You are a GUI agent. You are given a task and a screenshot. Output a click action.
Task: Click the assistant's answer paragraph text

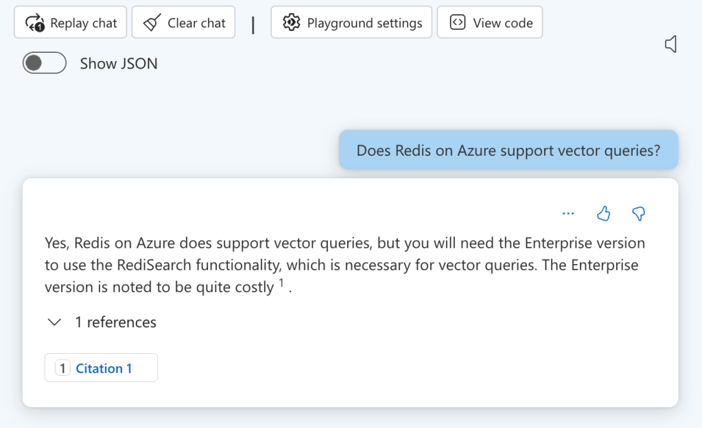[x=344, y=265]
